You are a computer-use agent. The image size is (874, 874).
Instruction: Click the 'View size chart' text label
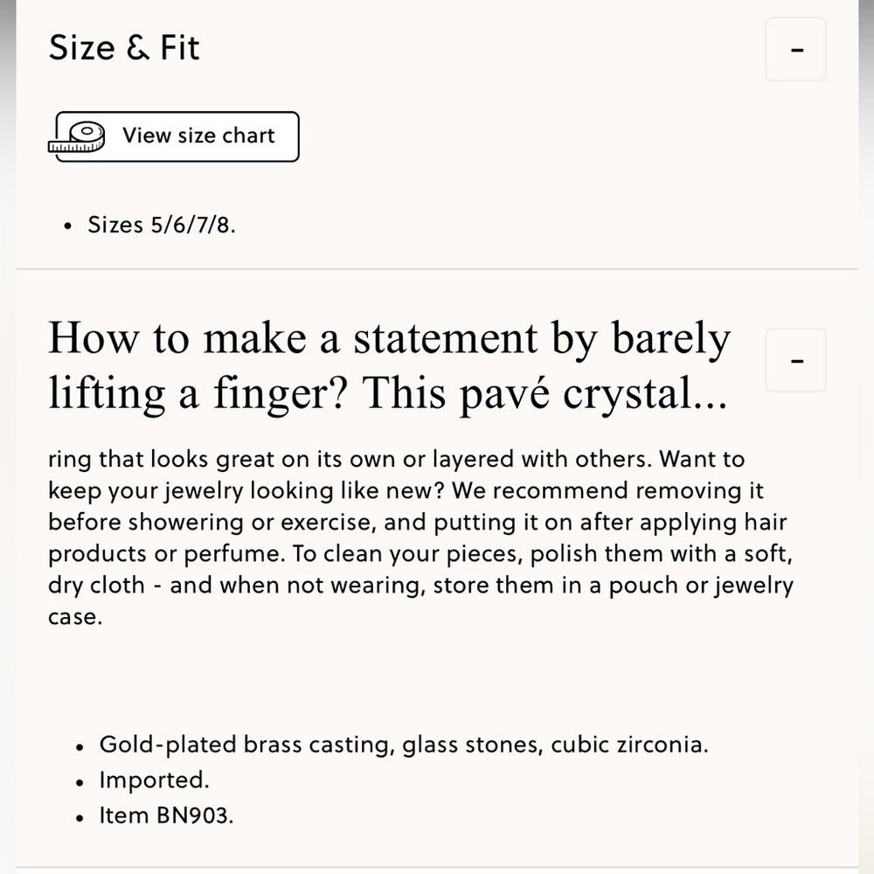(x=199, y=135)
